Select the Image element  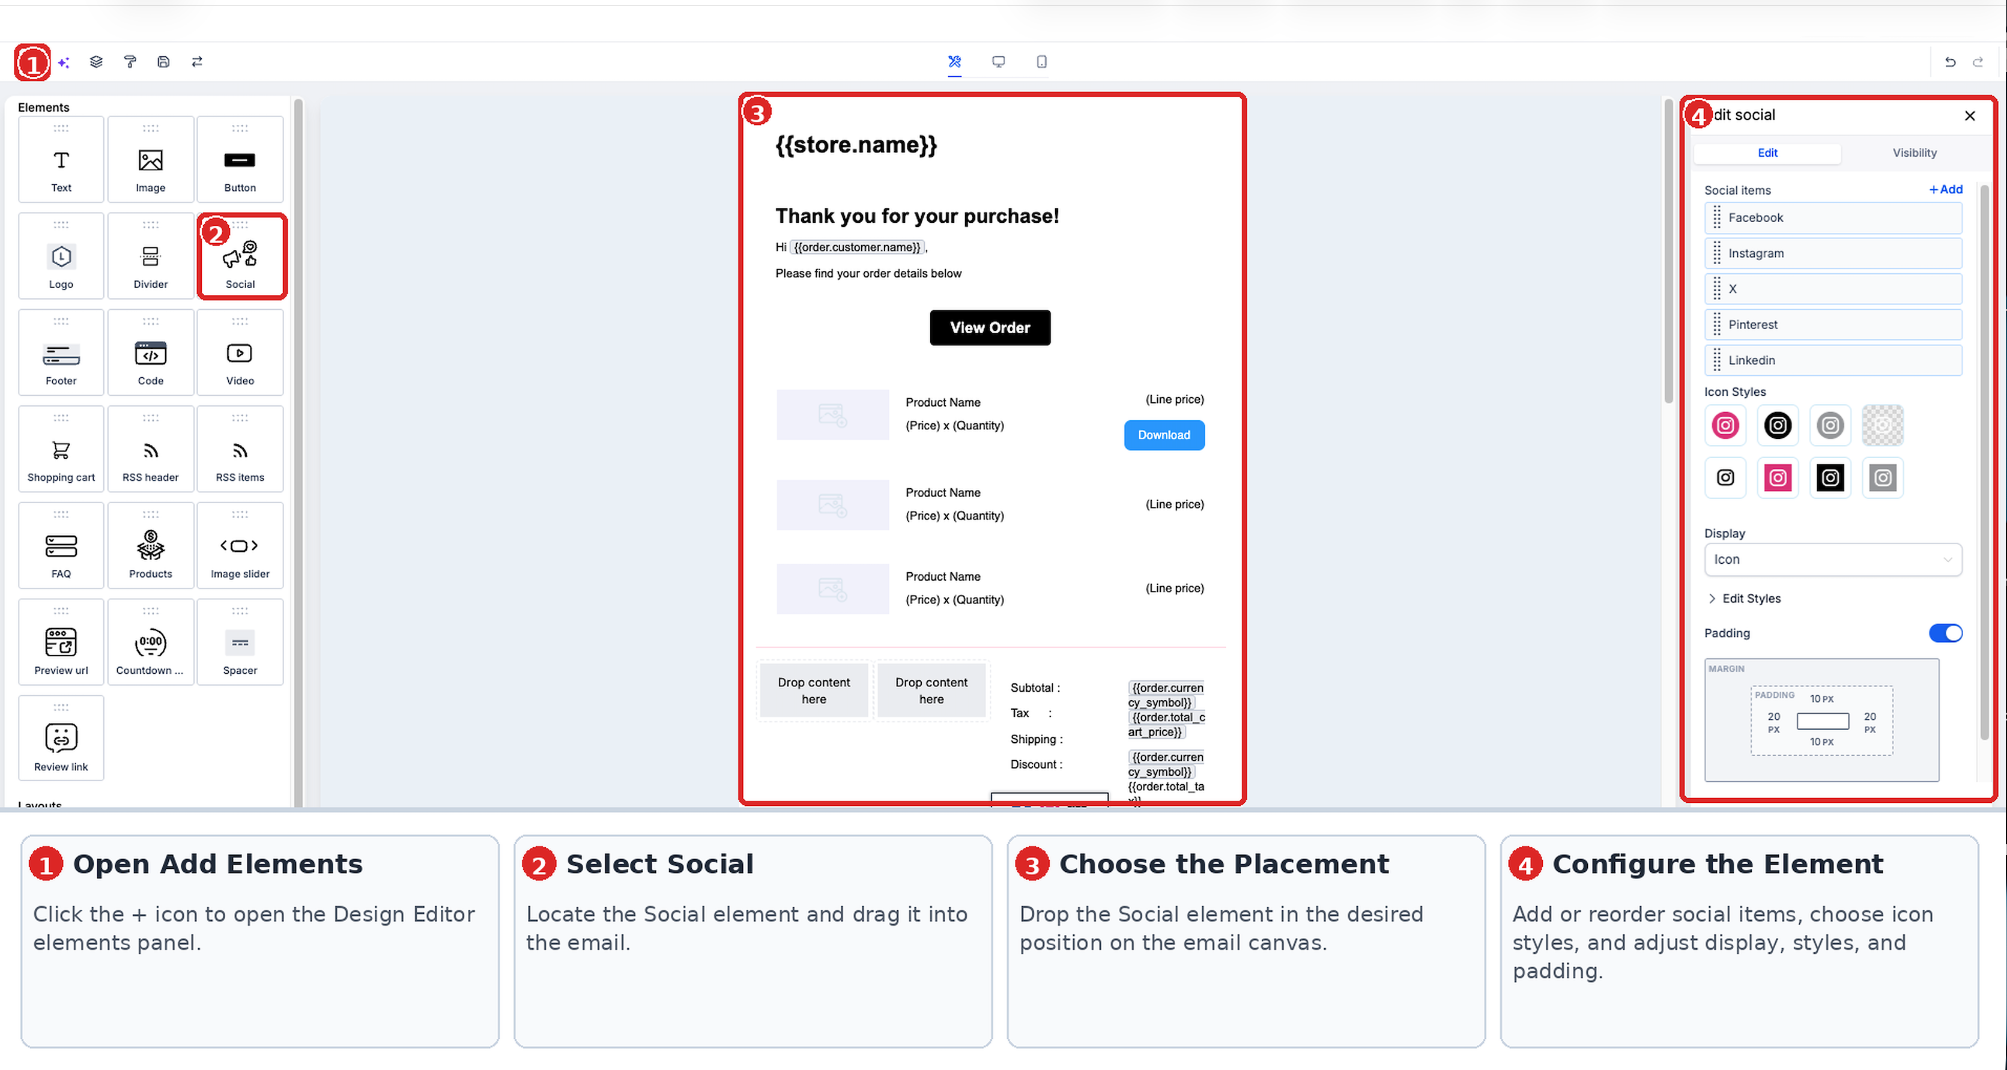pos(150,160)
